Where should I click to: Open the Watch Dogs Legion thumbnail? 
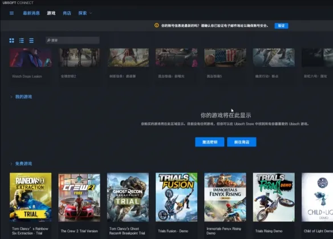(x=30, y=58)
